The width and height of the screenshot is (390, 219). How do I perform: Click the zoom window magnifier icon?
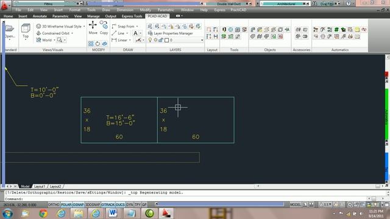(60, 40)
